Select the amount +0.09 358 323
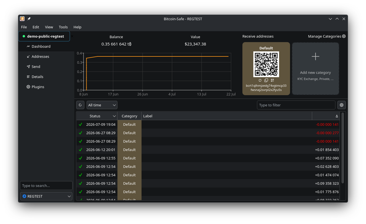Screen dimensions: 366x224 click(x=327, y=183)
